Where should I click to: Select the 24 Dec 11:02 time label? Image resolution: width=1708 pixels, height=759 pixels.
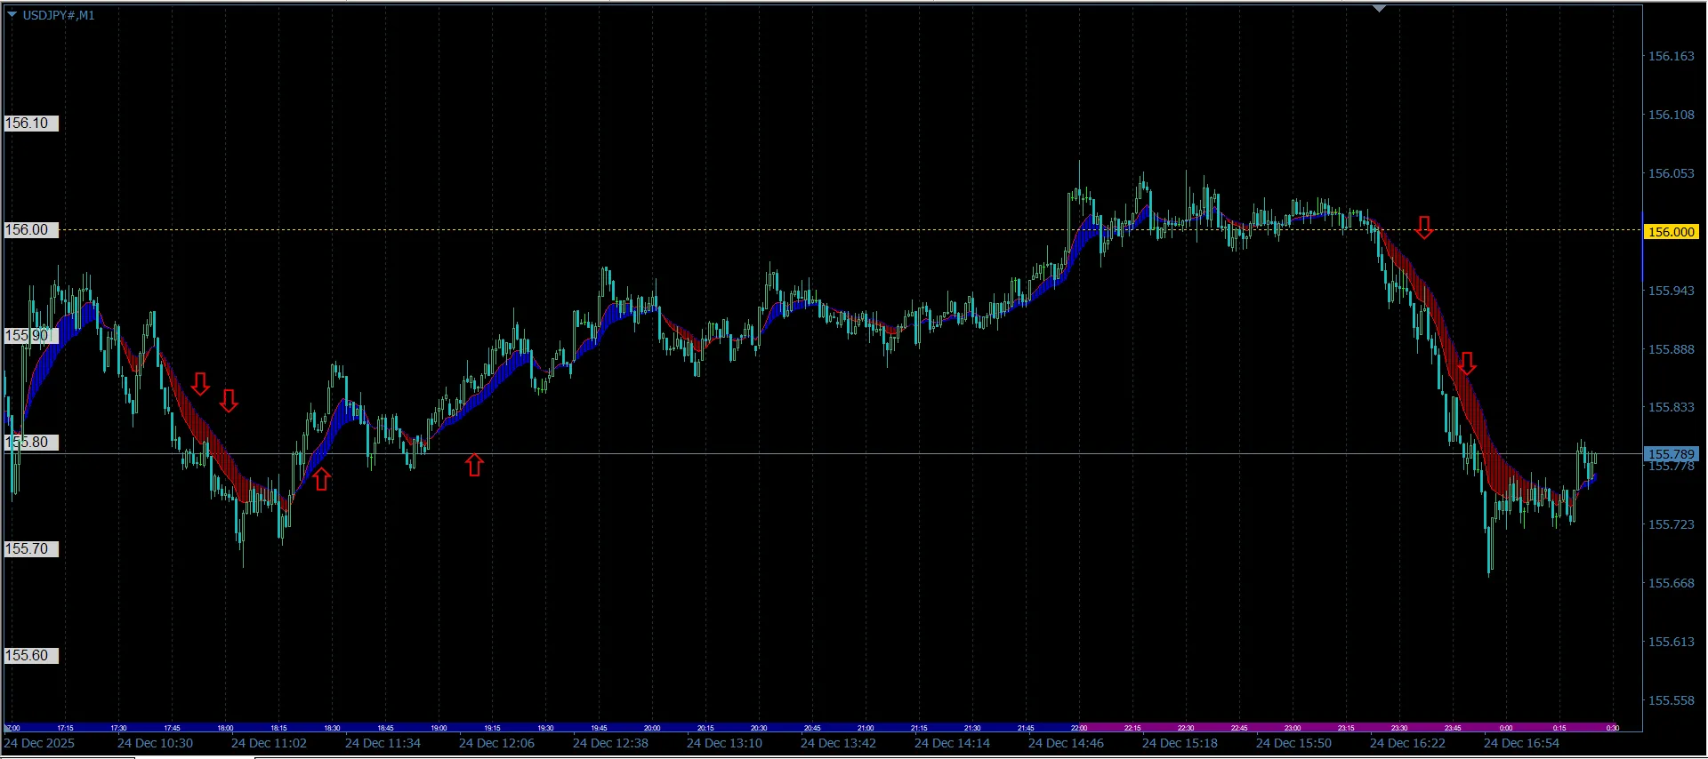(269, 743)
